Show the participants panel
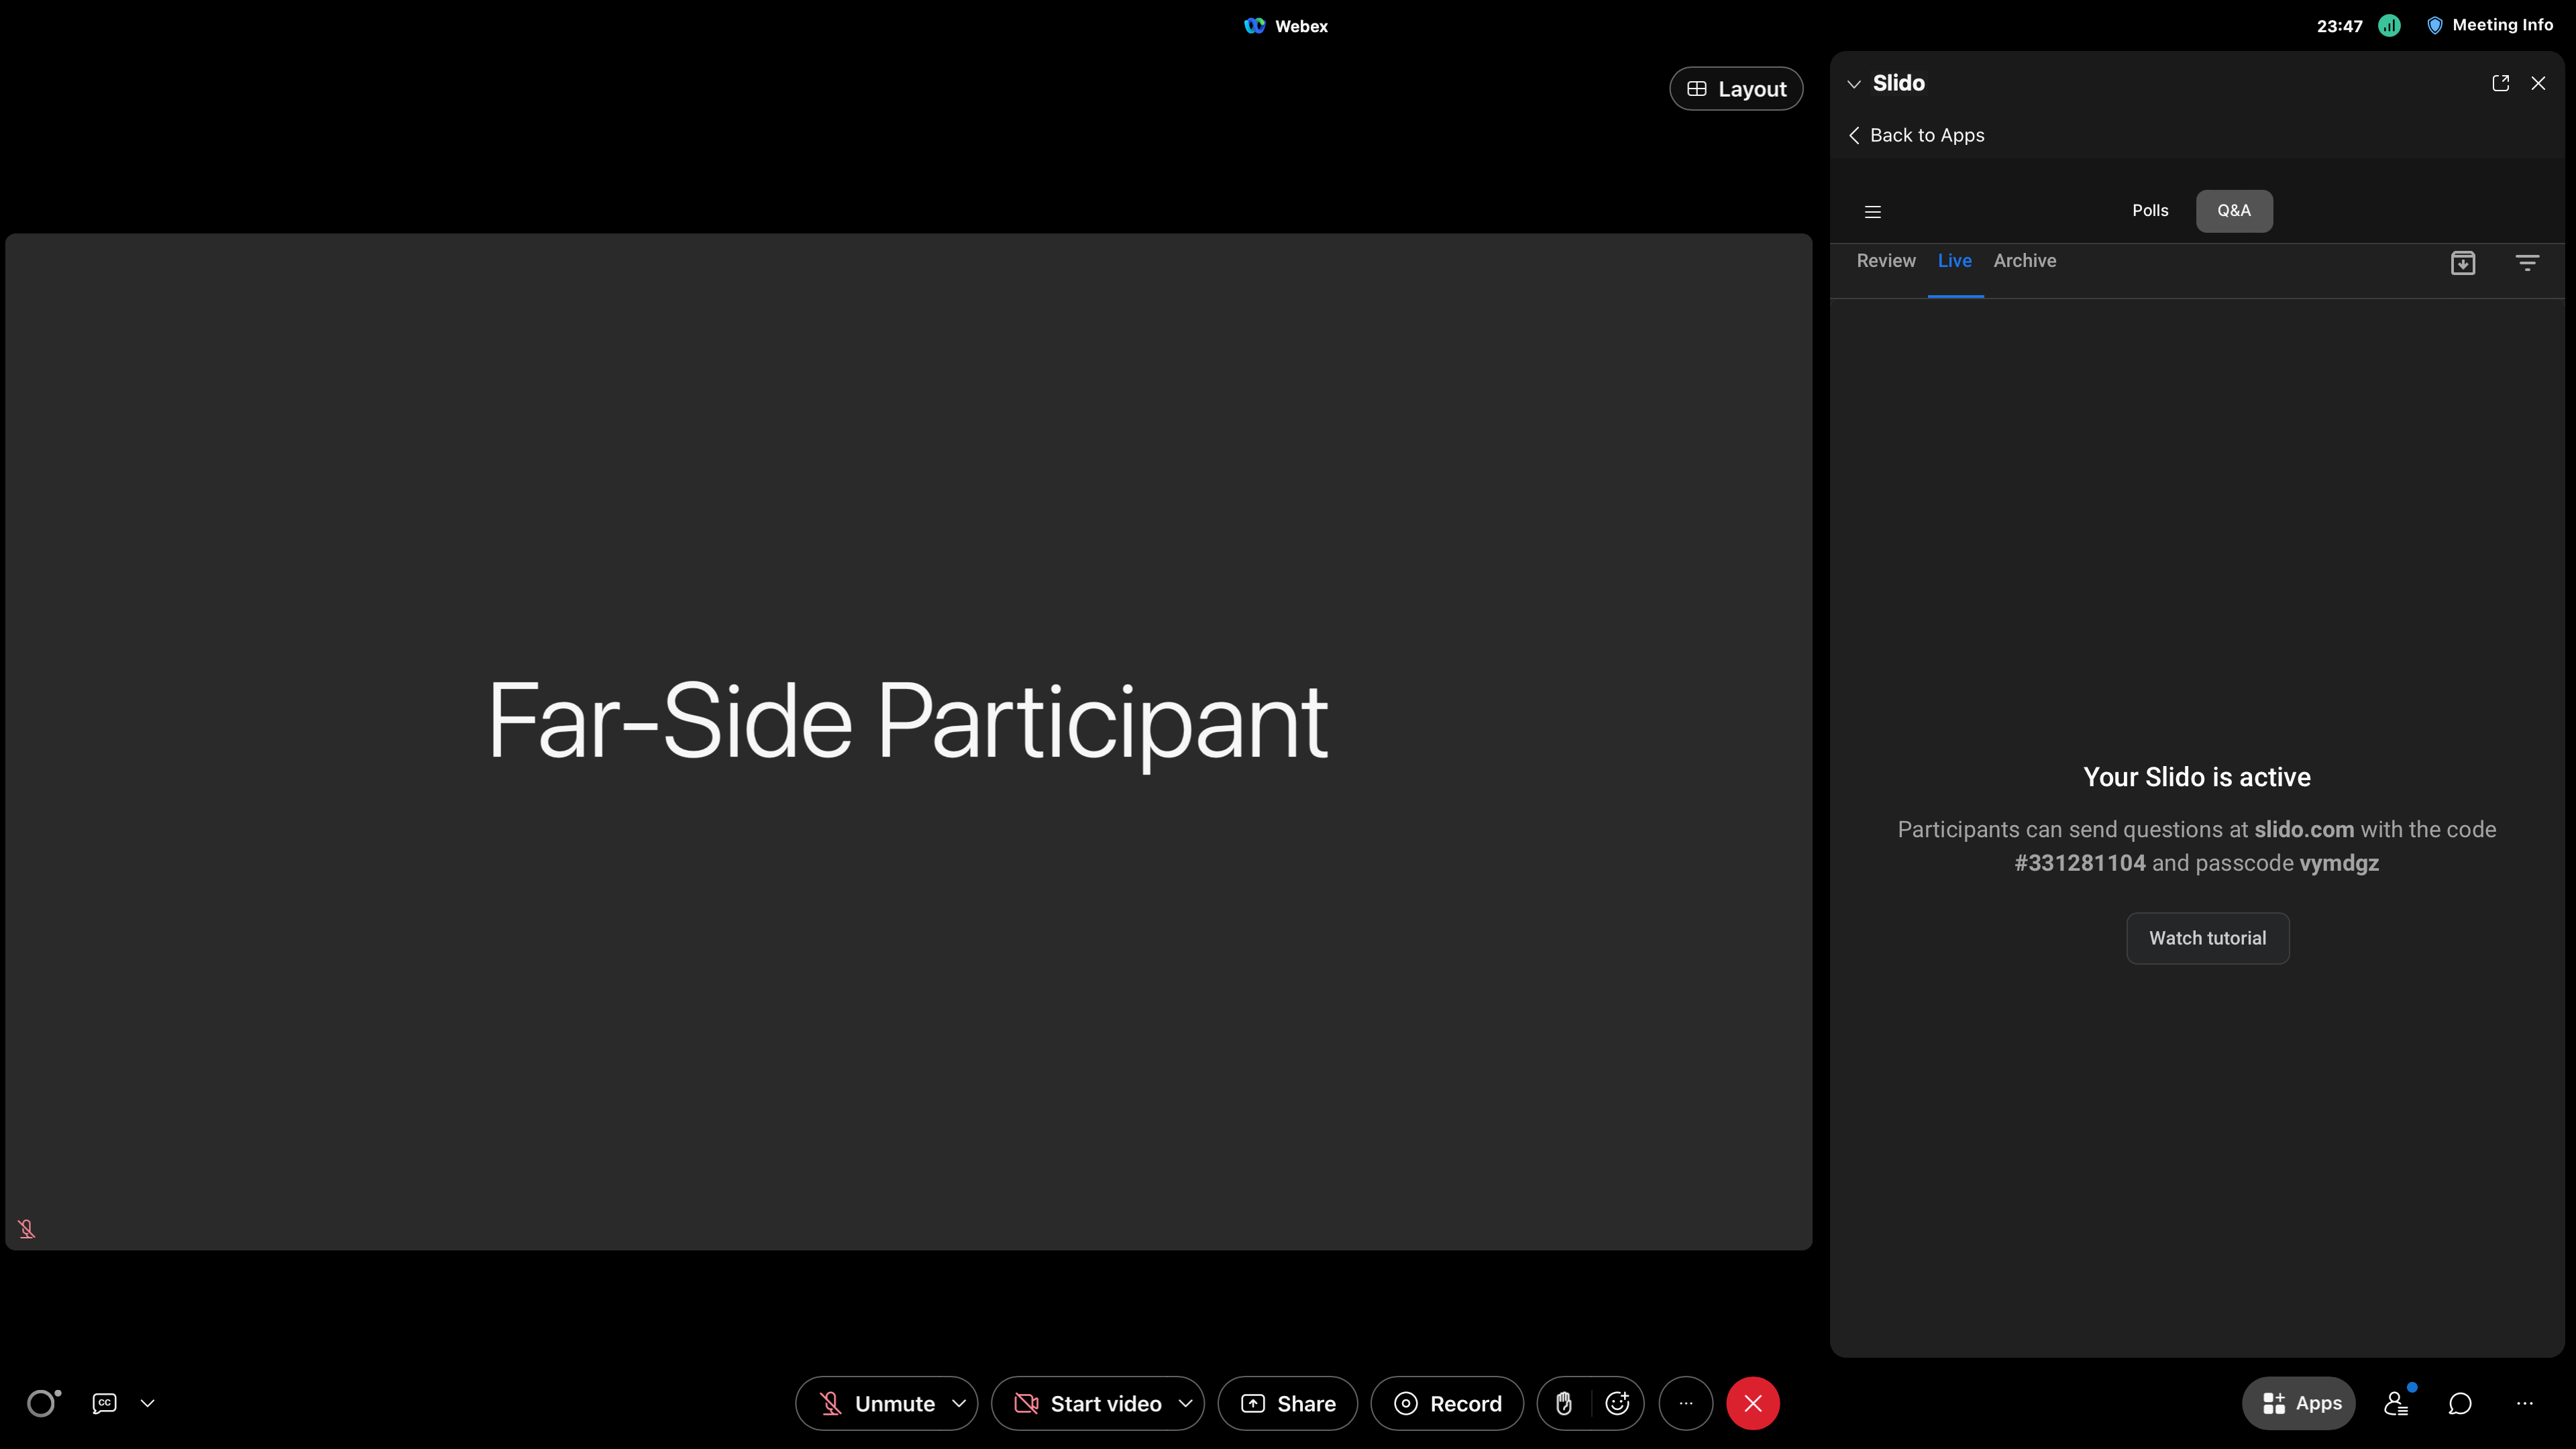This screenshot has width=2576, height=1449. tap(2396, 1403)
